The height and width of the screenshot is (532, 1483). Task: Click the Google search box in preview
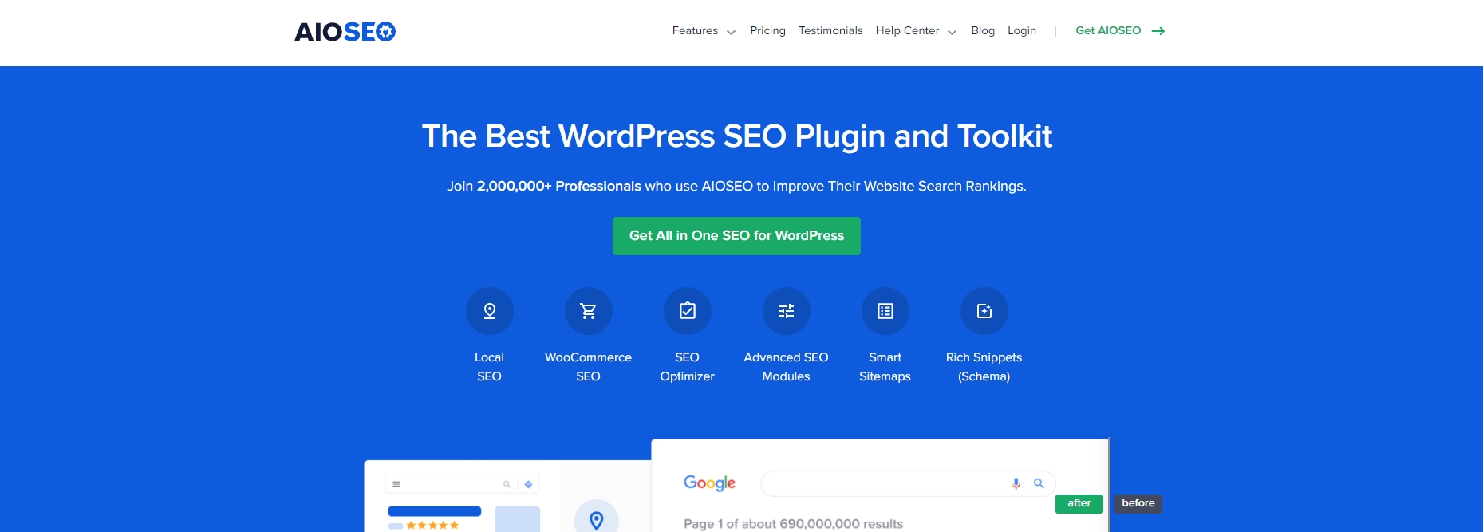click(909, 483)
